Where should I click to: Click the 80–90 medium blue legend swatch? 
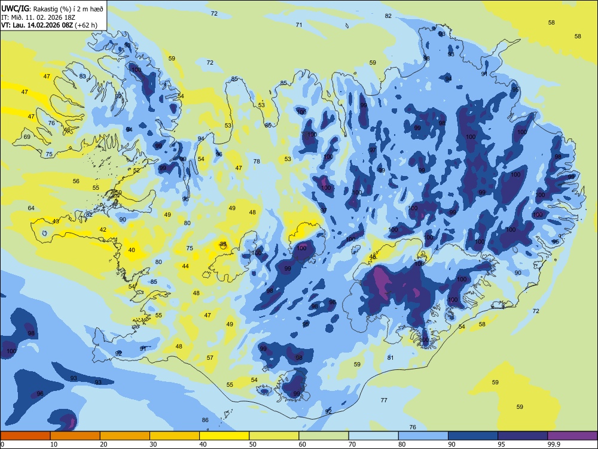423,436
